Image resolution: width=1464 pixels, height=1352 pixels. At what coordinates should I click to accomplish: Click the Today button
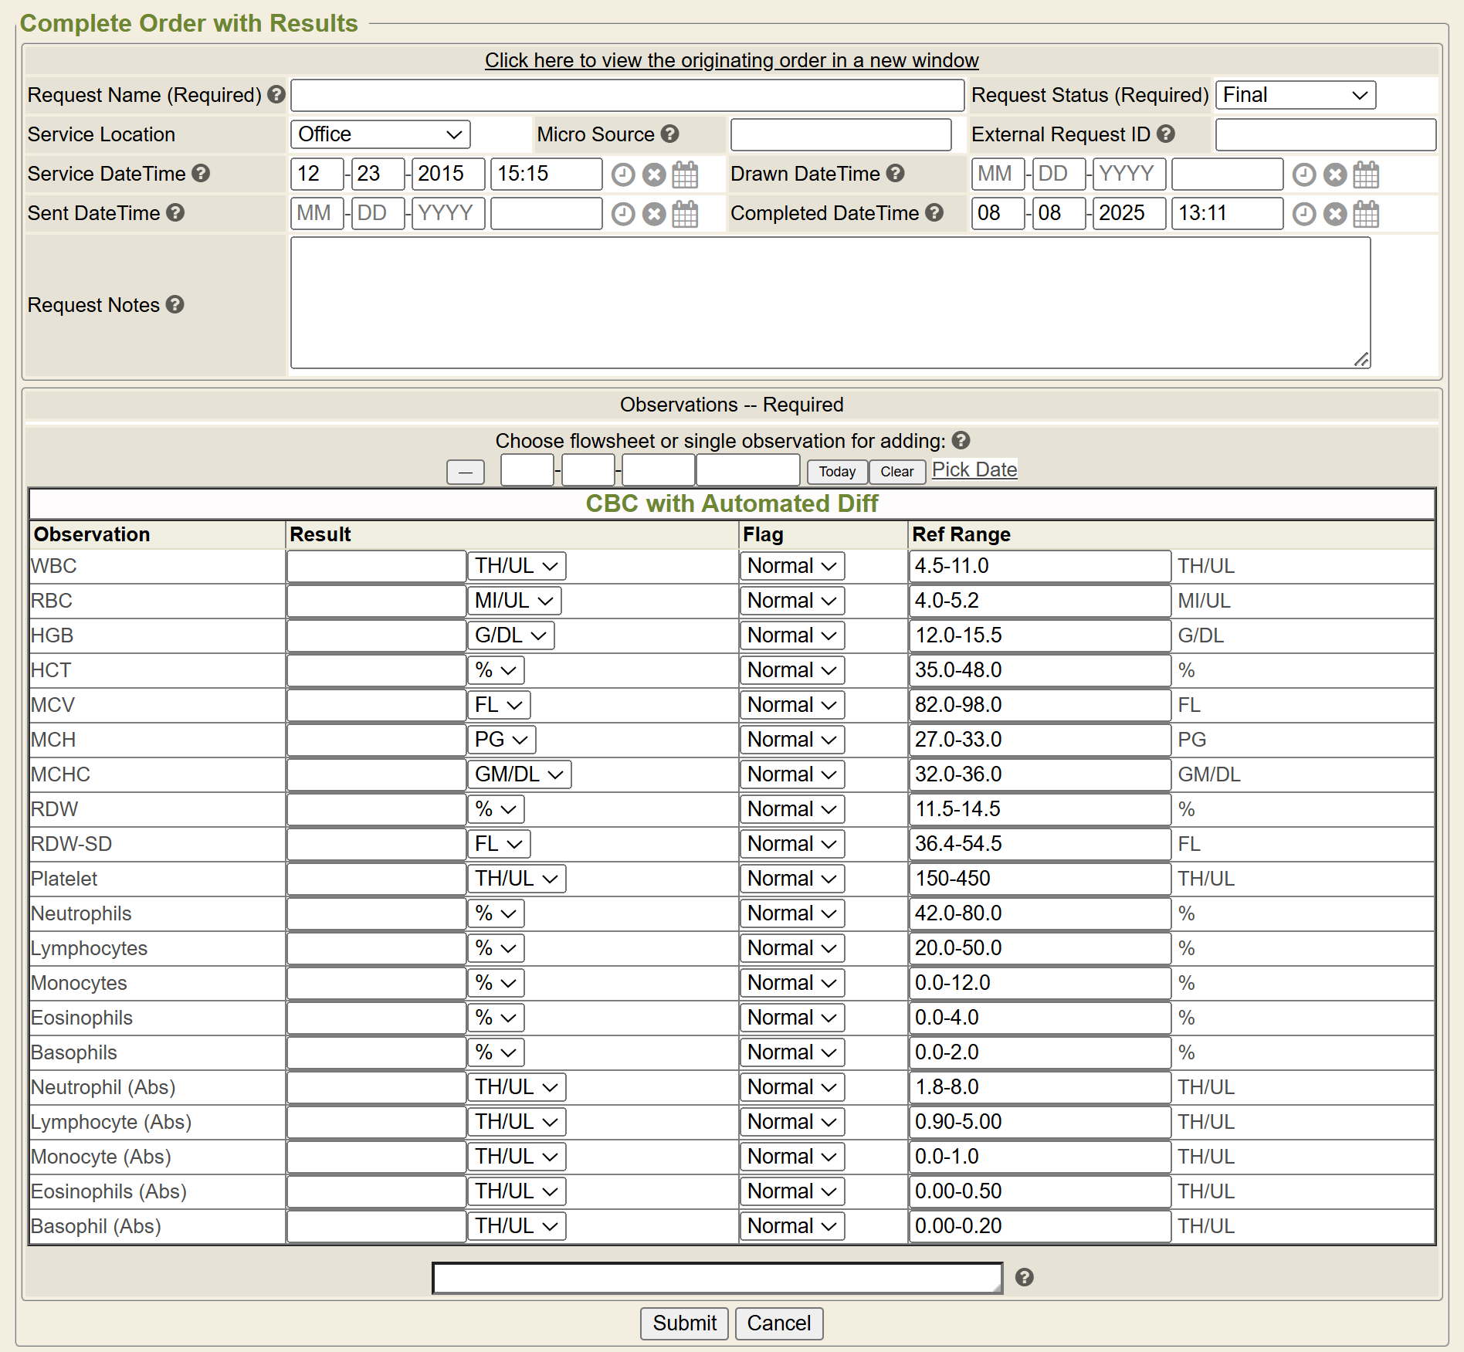836,471
